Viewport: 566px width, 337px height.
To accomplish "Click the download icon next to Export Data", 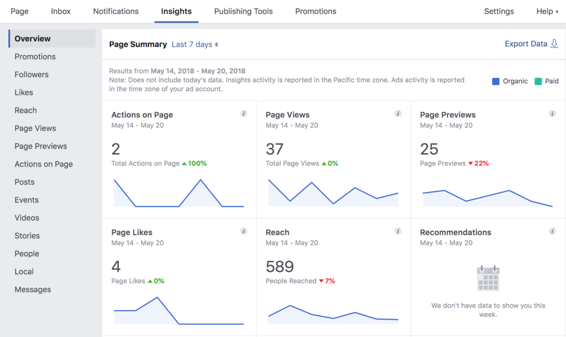I will [555, 44].
